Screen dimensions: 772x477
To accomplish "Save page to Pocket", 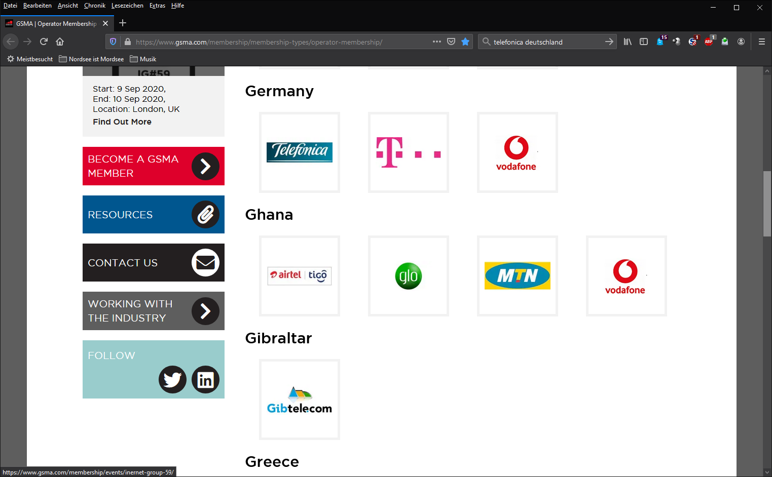I will click(x=451, y=42).
